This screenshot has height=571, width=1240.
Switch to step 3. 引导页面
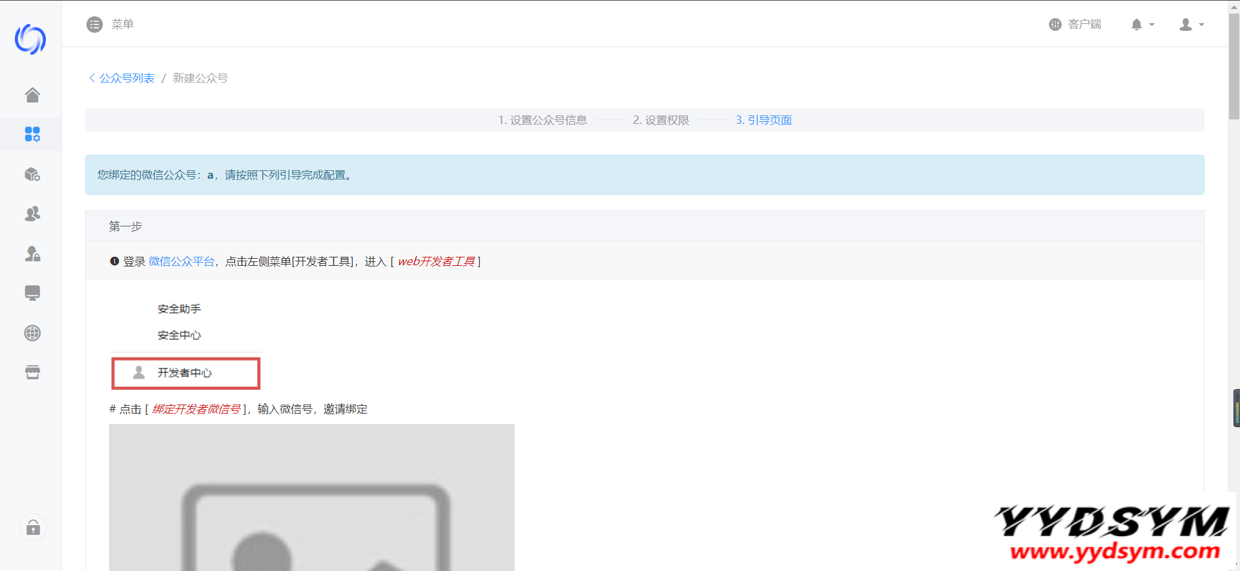[x=763, y=120]
